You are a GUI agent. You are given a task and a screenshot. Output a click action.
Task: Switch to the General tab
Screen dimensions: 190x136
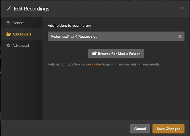pyautogui.click(x=19, y=23)
